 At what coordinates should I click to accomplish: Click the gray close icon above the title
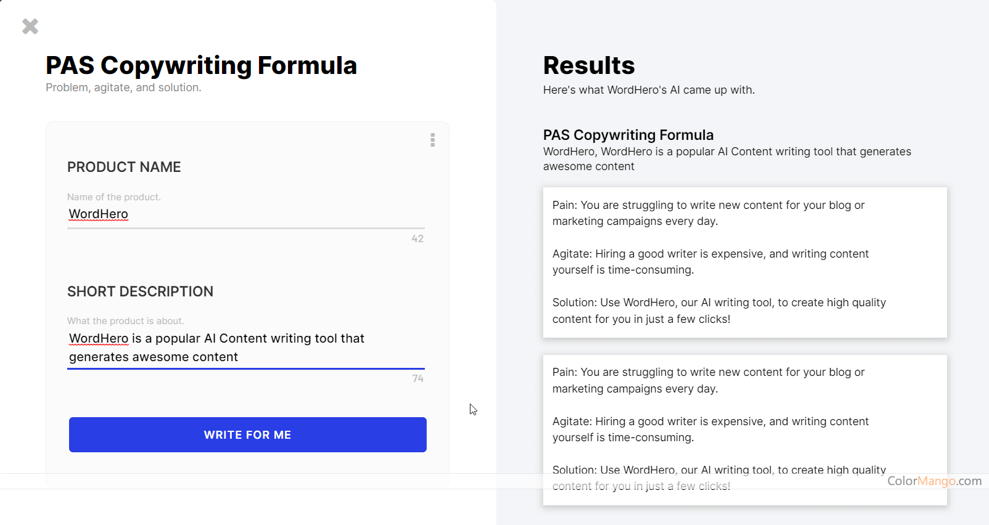[x=30, y=26]
